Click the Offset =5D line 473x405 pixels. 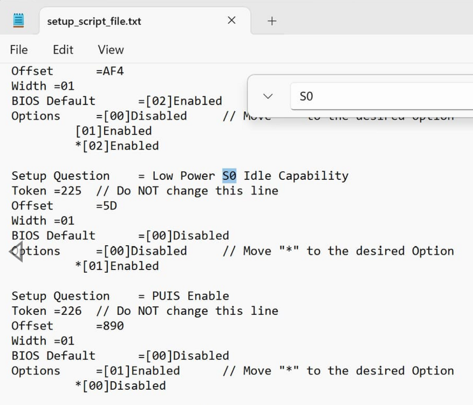[x=64, y=206]
